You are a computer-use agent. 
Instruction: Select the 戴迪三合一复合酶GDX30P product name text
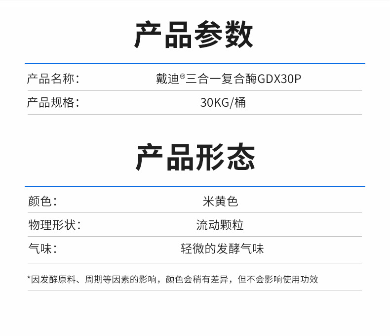[x=229, y=79]
